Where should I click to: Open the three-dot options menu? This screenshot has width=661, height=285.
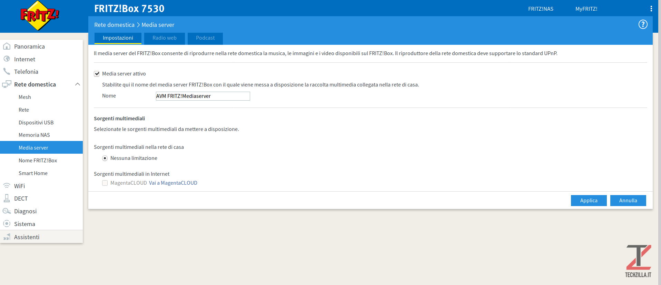[651, 9]
